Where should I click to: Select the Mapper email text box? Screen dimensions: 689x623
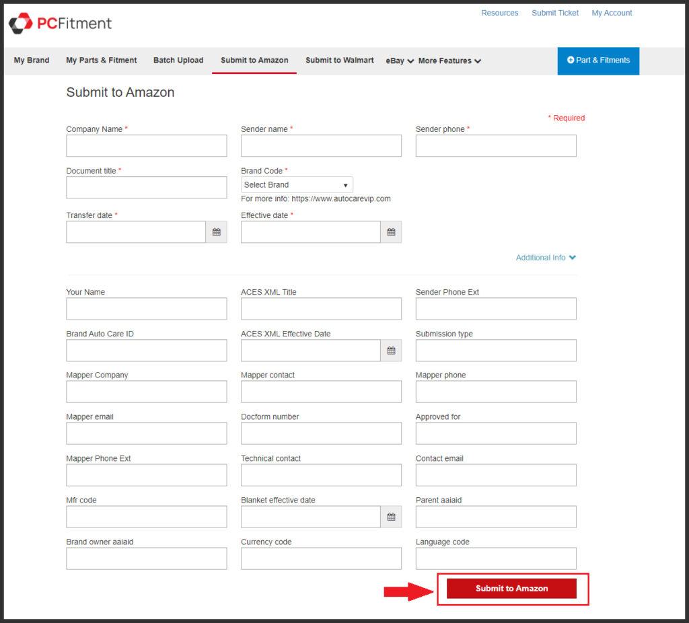tap(147, 434)
